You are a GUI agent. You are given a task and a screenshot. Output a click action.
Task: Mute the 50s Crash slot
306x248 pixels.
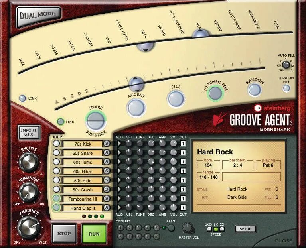pyautogui.click(x=57, y=189)
